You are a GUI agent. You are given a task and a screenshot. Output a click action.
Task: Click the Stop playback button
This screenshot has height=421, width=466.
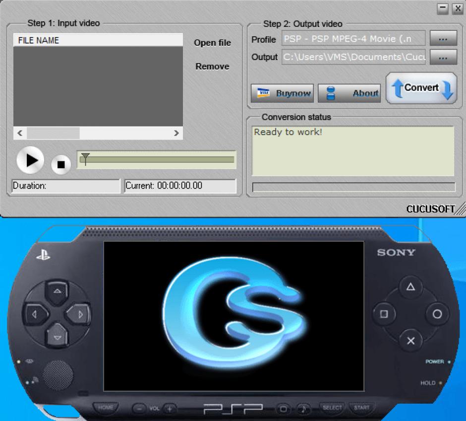[61, 164]
